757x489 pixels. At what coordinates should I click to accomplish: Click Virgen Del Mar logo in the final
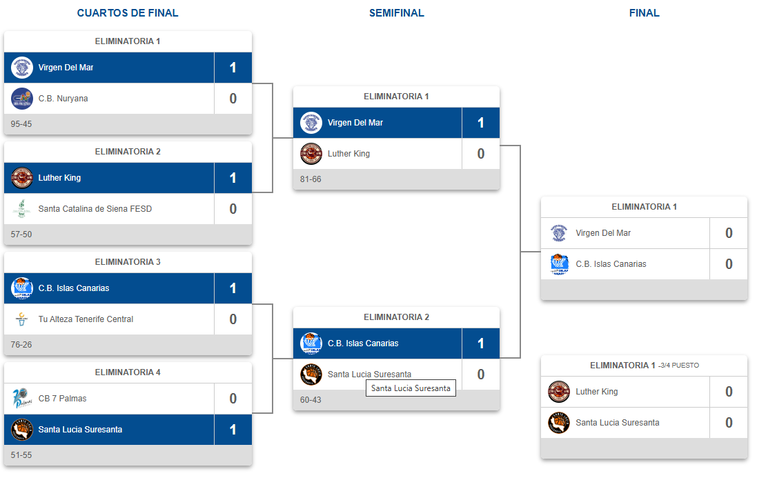pos(559,233)
